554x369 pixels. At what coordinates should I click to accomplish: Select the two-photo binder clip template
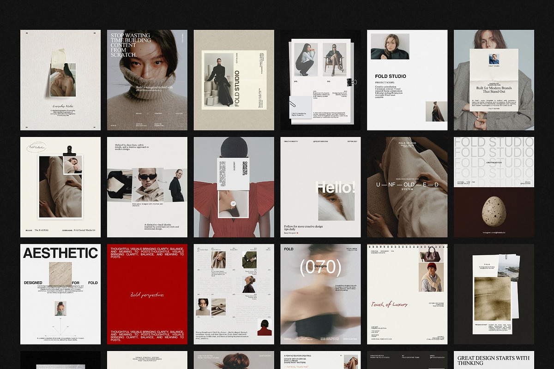pyautogui.click(x=320, y=80)
